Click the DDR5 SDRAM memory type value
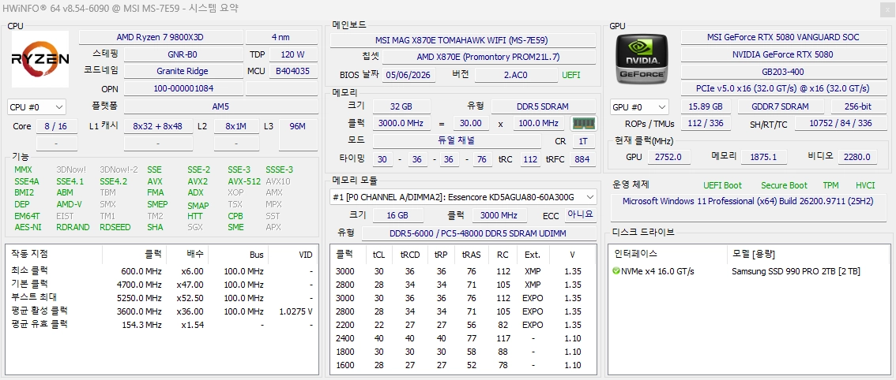 (543, 106)
